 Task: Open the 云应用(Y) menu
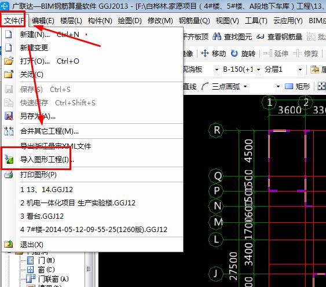coord(288,21)
